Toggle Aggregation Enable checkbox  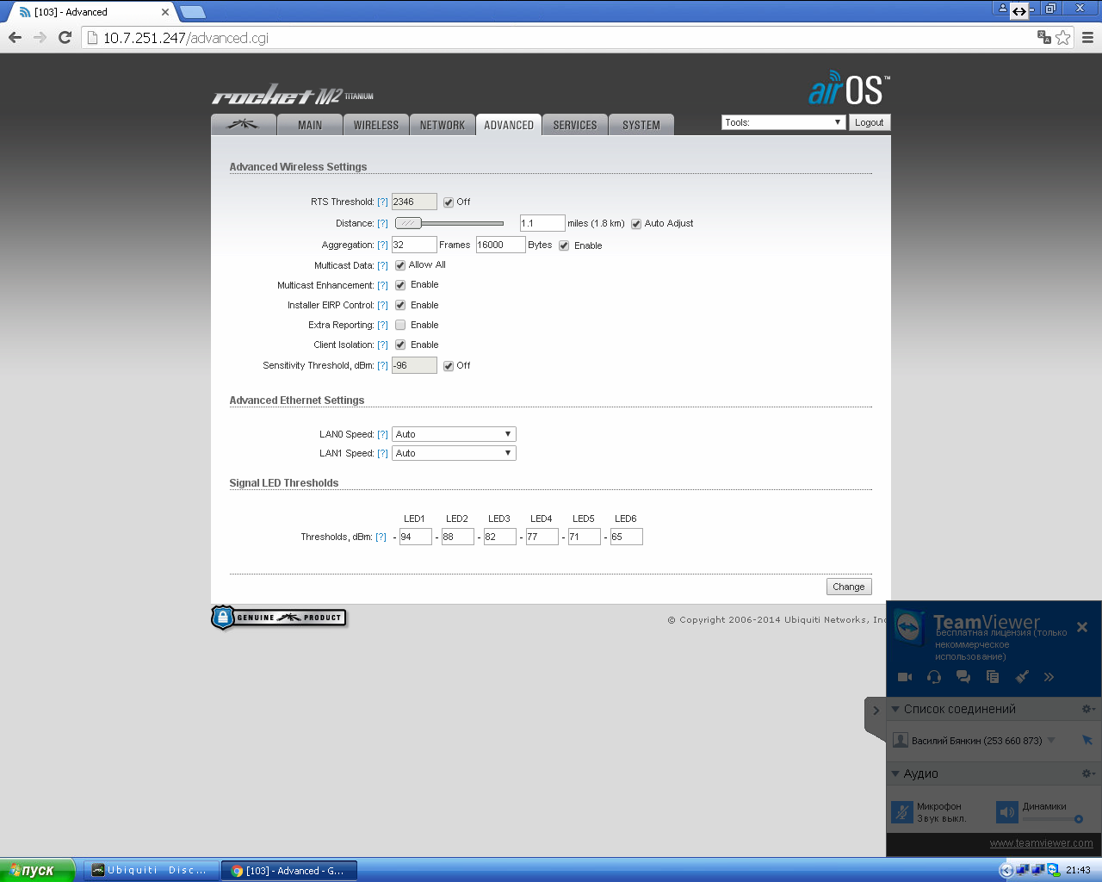pos(564,245)
